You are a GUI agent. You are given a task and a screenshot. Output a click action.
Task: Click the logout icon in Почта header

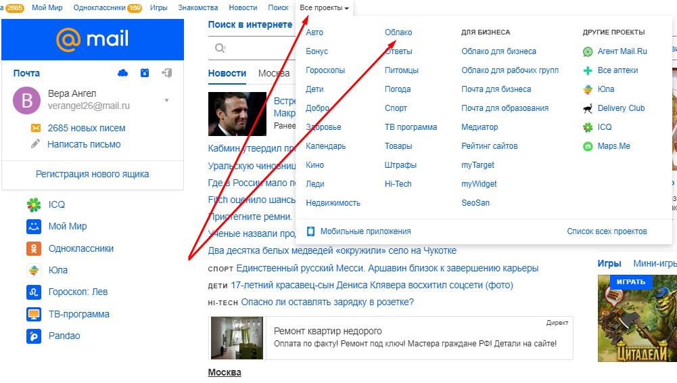point(167,73)
